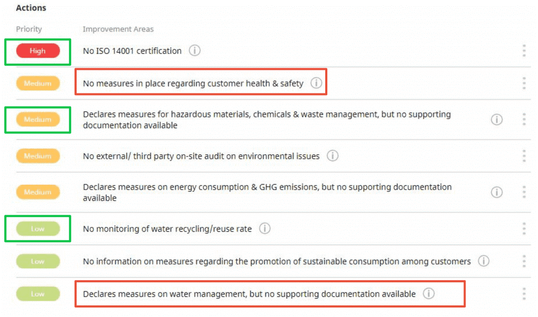
Task: Select 'No ISO 14001 certification' text
Action: (x=132, y=51)
